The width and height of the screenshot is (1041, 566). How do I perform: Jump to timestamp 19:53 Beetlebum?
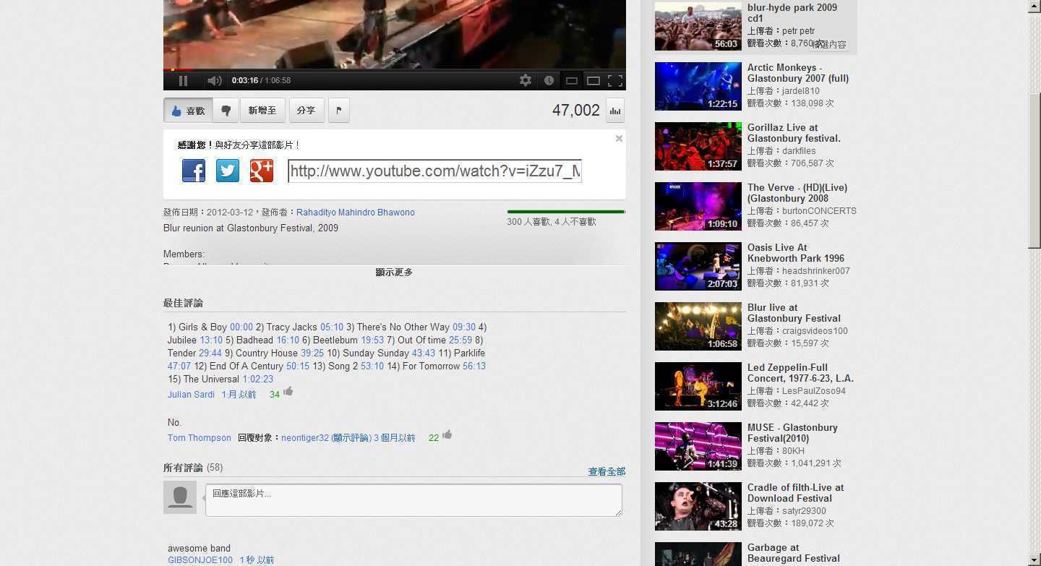click(372, 340)
